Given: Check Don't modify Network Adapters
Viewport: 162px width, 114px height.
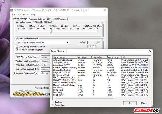Looking at the screenshot, I should coord(17,47).
